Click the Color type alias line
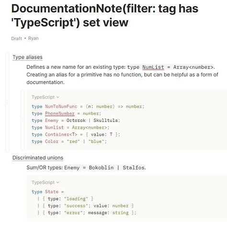The image size is (227, 239). click(x=69, y=141)
